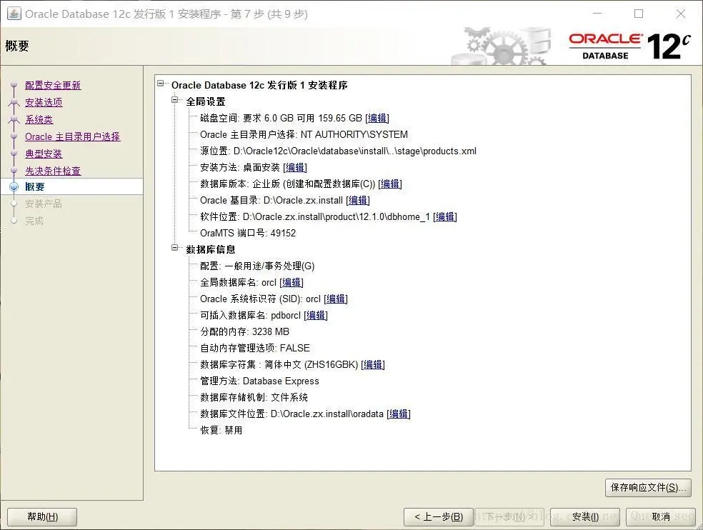Click the 概要 active step indicator icon
Image resolution: width=703 pixels, height=530 pixels.
pos(14,186)
